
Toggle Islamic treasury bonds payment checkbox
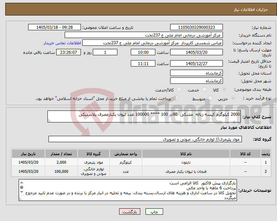(x=176, y=98)
